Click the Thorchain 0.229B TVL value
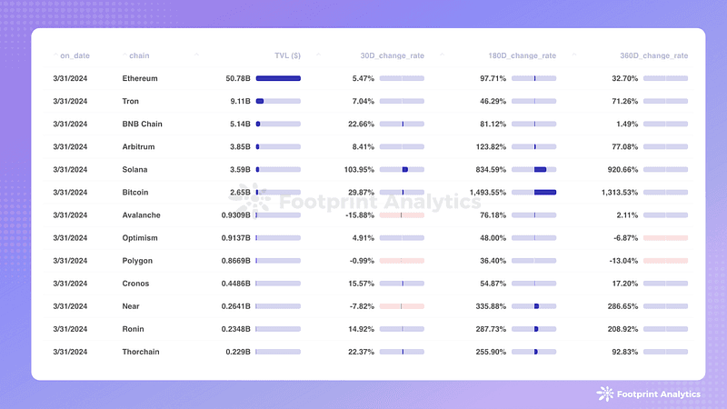The width and height of the screenshot is (727, 409). tap(238, 352)
